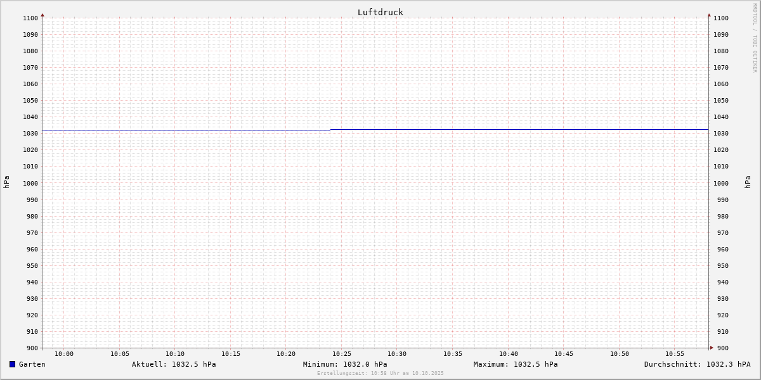Click the 10:00 time axis label
Screen dimensions: 761x380
64,354
